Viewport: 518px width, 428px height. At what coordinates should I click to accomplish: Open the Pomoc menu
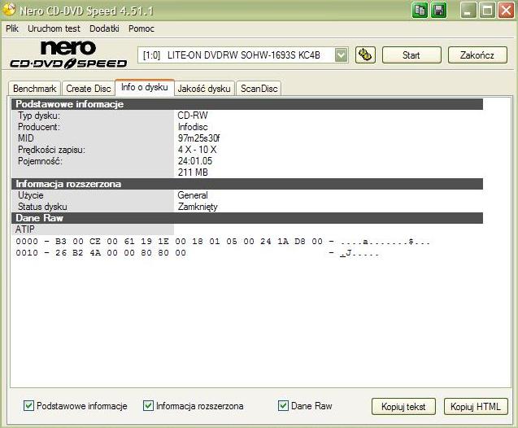coord(141,28)
